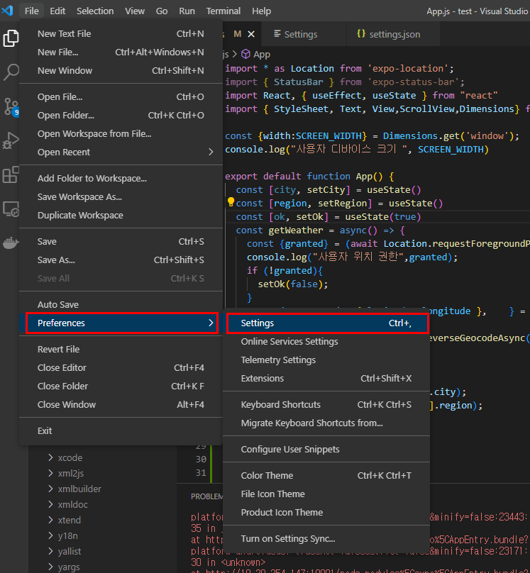The image size is (530, 573).
Task: Expand the yallist folder
Action: point(51,551)
